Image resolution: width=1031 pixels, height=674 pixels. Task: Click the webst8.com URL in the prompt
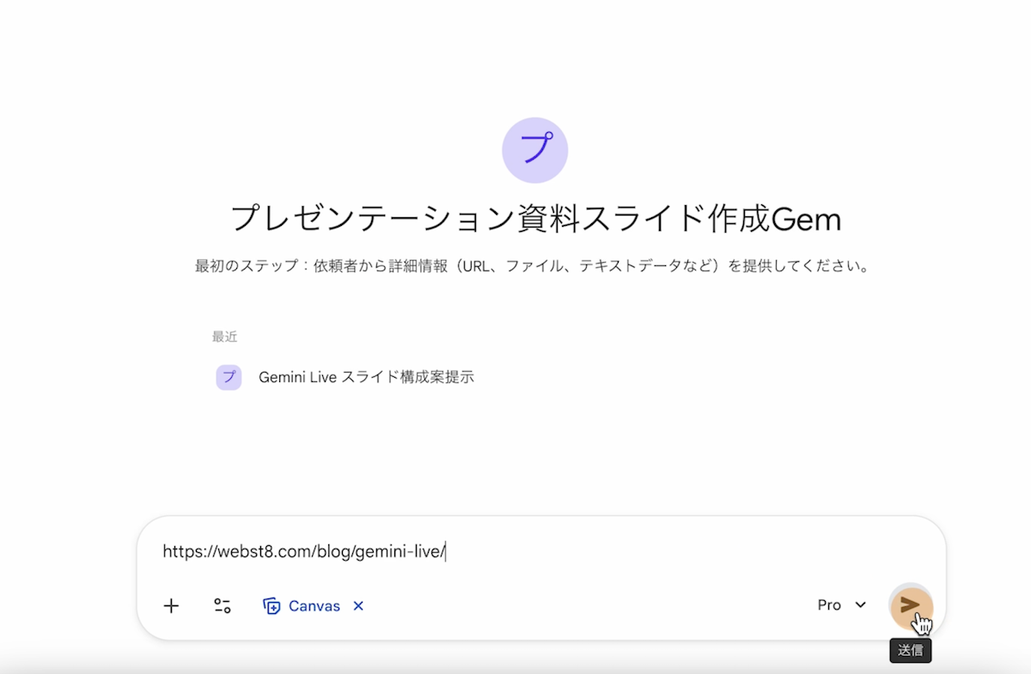(303, 552)
